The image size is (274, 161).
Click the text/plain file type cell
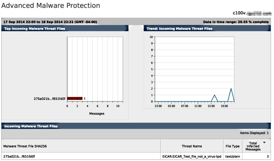click(x=232, y=156)
